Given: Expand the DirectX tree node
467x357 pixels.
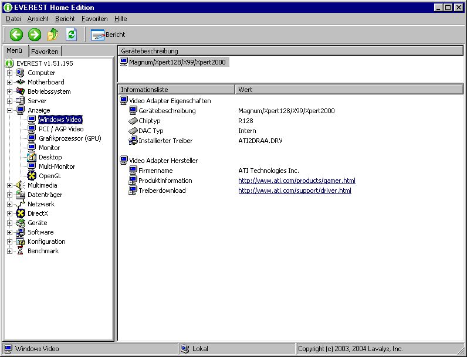Looking at the screenshot, I should [x=9, y=213].
